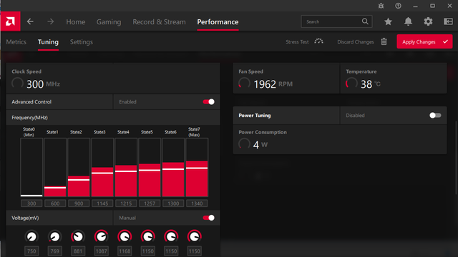Image resolution: width=458 pixels, height=257 pixels.
Task: Switch to the Metrics sub-tab
Action: point(16,42)
